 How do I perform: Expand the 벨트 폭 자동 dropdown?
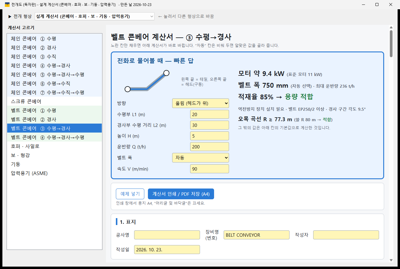click(201, 158)
